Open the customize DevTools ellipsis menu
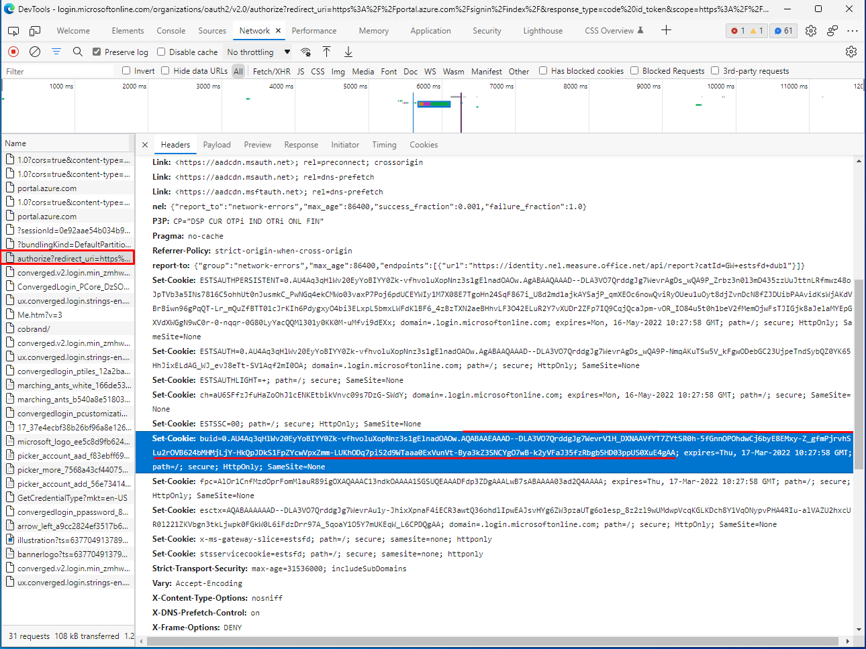 853,31
